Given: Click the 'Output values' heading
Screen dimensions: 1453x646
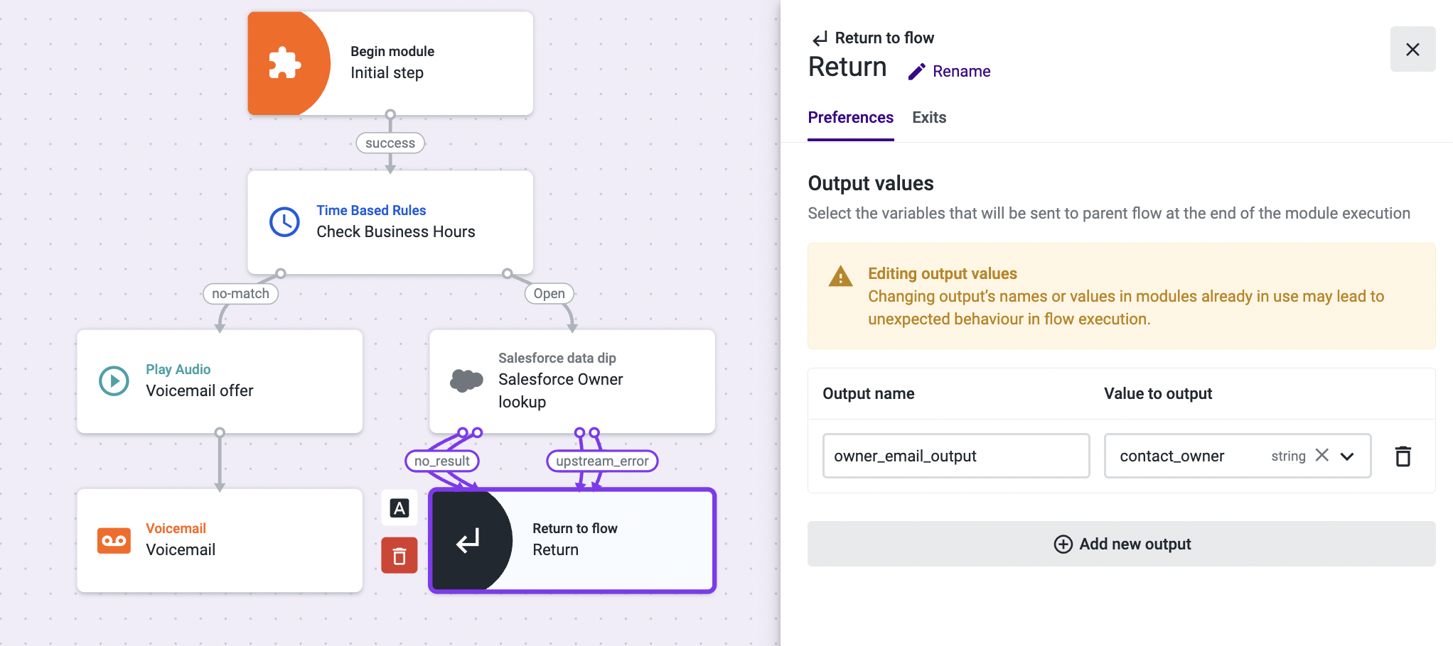Looking at the screenshot, I should coord(871,183).
